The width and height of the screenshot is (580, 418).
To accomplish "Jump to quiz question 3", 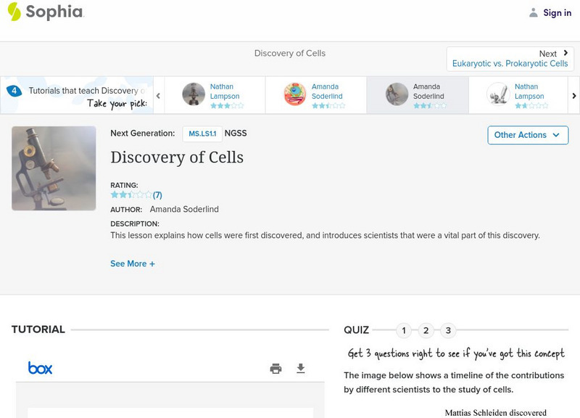I will (x=448, y=331).
